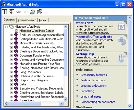Follow the Using mail merge link

point(91,97)
